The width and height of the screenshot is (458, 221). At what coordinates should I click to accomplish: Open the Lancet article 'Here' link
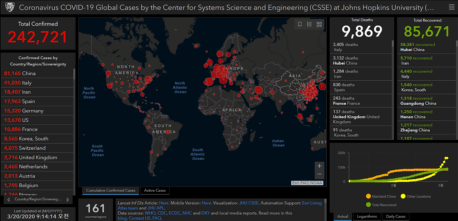click(x=164, y=203)
